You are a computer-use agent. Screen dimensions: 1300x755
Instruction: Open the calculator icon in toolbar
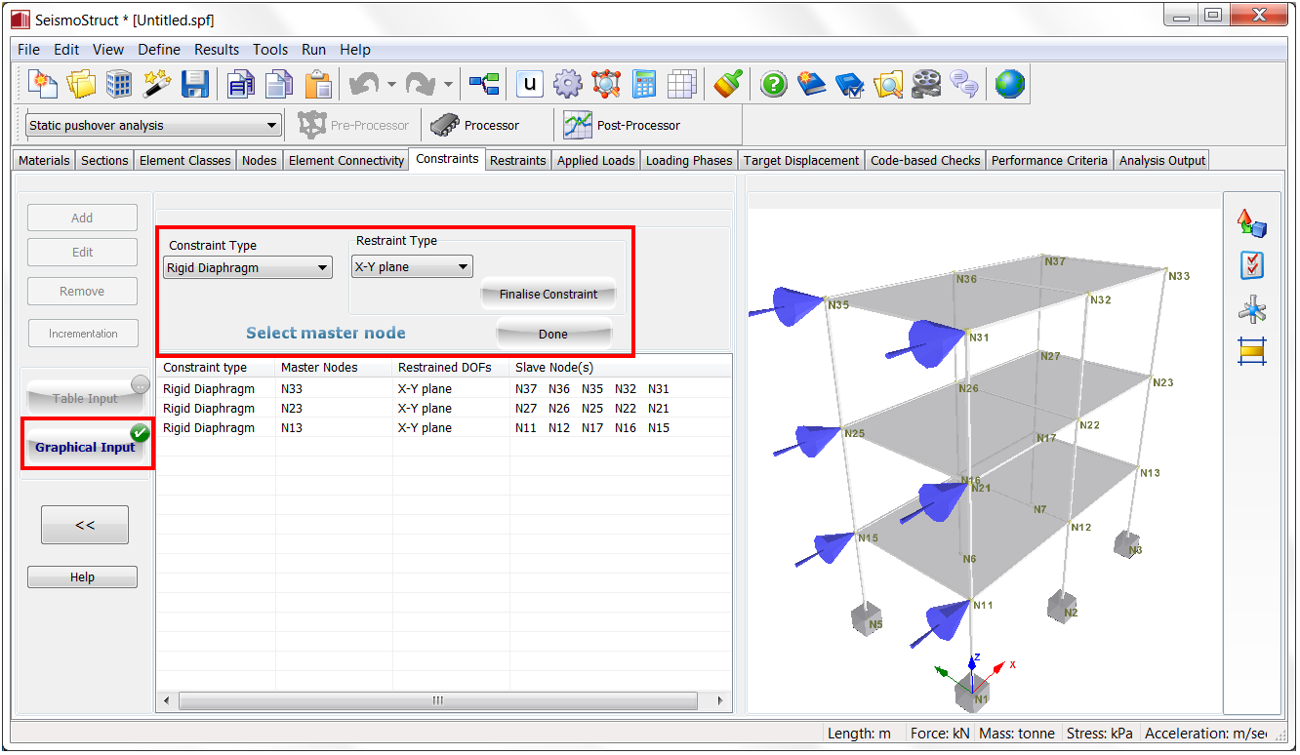pyautogui.click(x=644, y=85)
